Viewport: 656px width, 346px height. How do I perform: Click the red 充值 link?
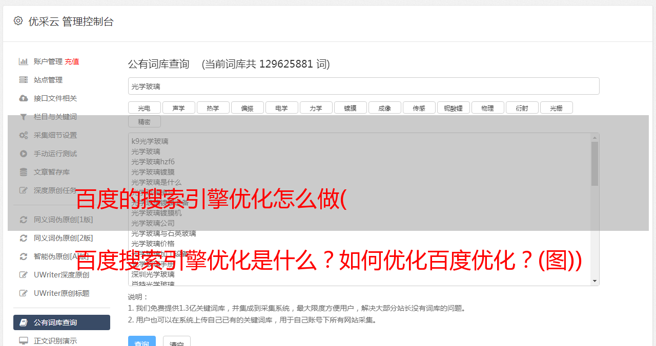(x=72, y=61)
